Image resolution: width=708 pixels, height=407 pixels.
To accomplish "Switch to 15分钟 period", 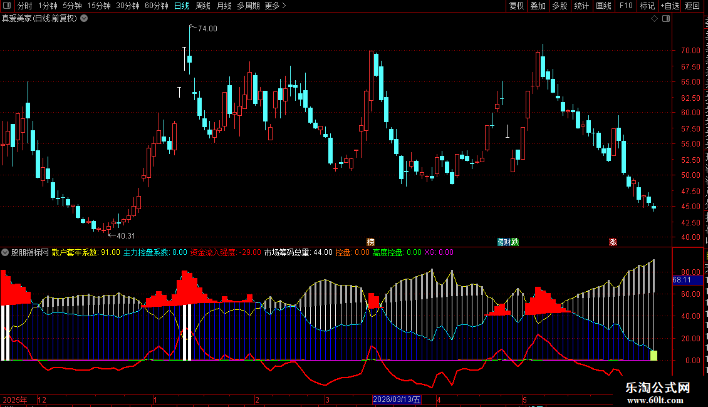I will tap(99, 6).
